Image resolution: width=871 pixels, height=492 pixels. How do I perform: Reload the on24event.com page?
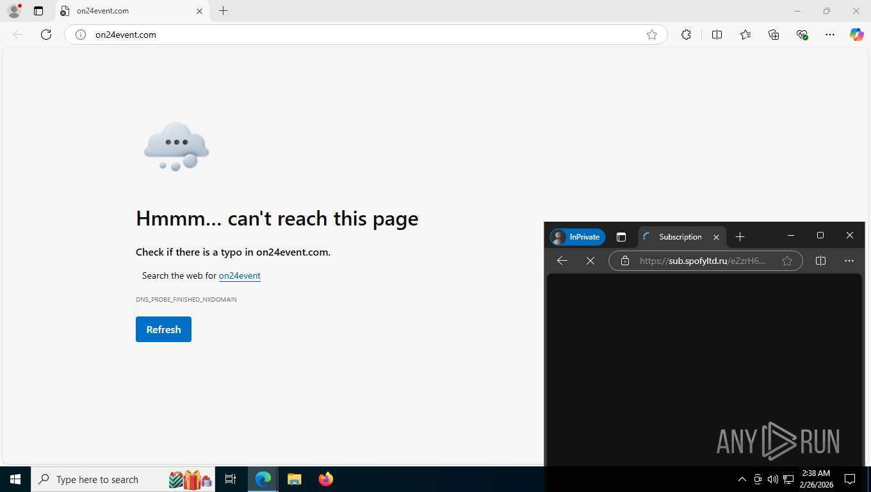pyautogui.click(x=46, y=35)
